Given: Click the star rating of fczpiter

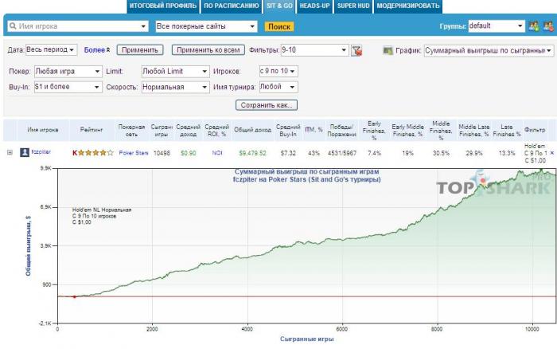Looking at the screenshot, I should [93, 153].
